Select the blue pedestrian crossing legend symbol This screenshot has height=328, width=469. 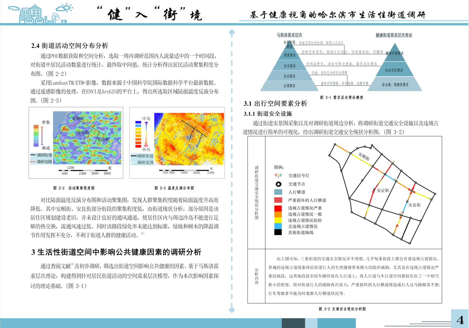pos(278,192)
